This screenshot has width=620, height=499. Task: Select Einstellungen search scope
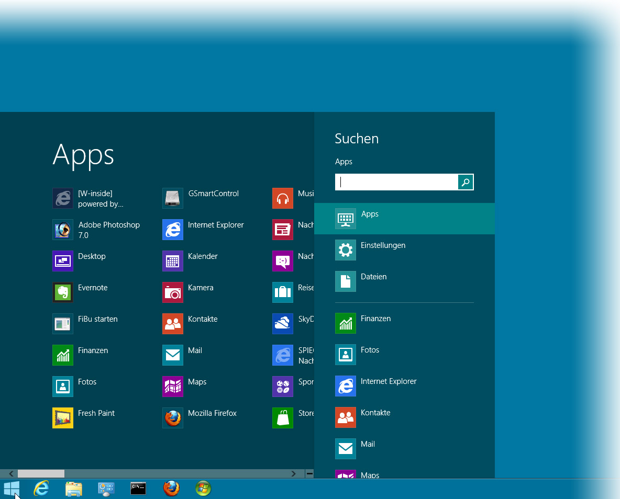(404, 250)
